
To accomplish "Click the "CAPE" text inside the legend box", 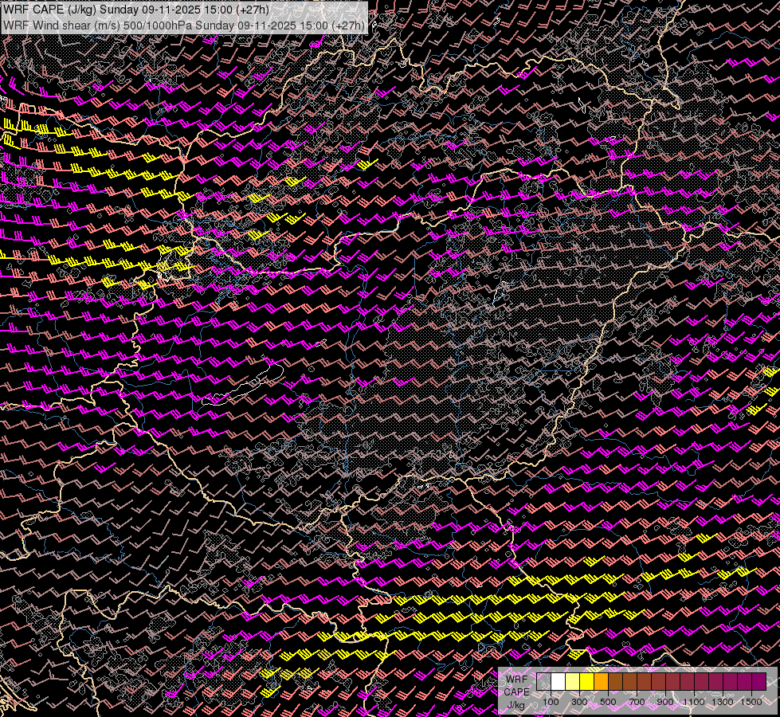I will [x=516, y=692].
